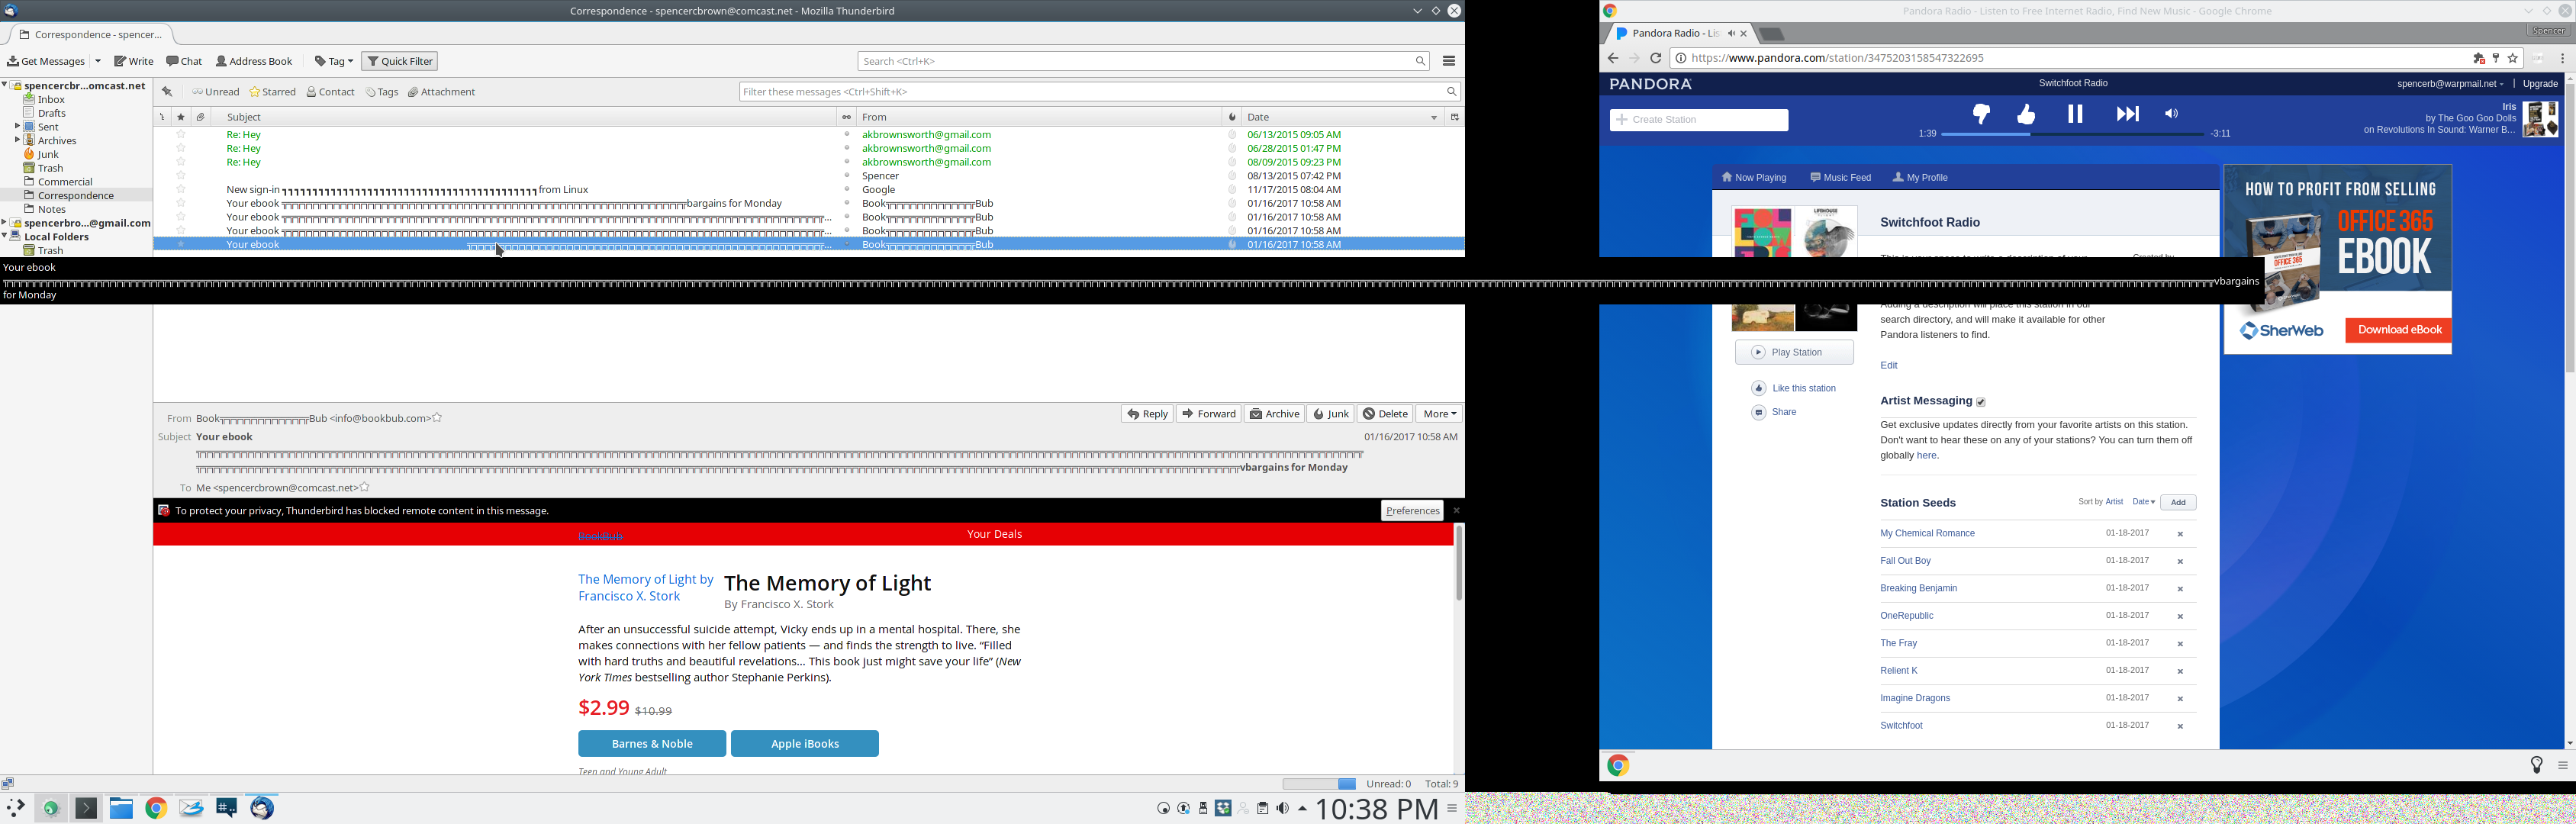Go back in Chrome

tap(1613, 58)
